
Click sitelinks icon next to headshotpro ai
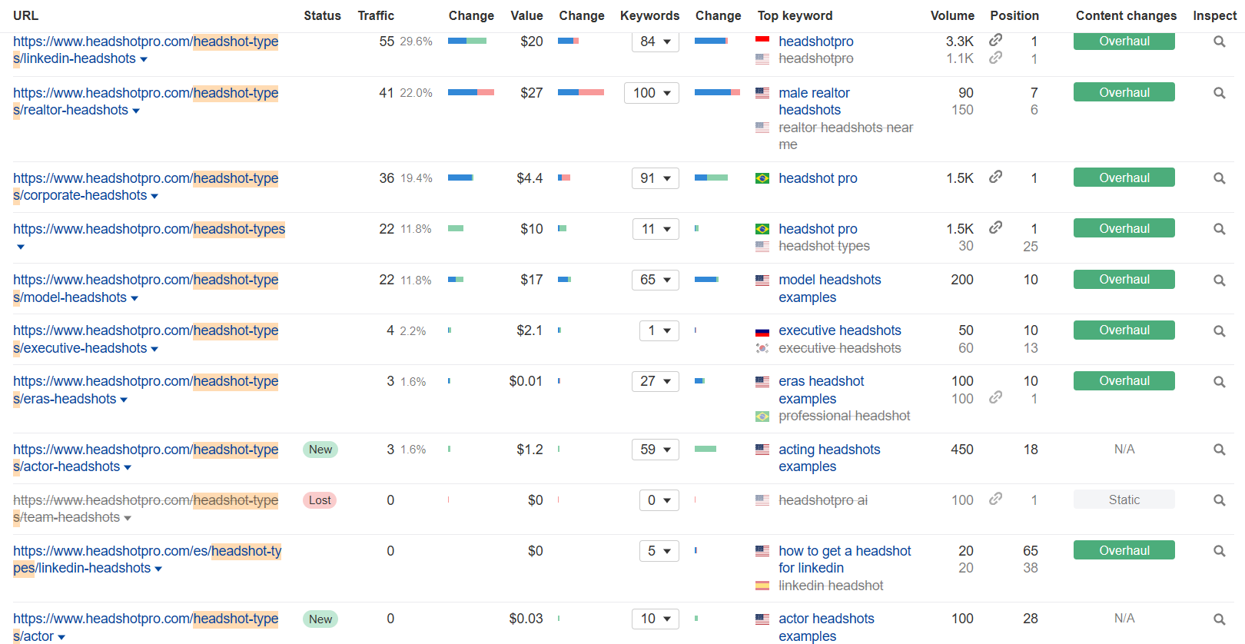995,499
